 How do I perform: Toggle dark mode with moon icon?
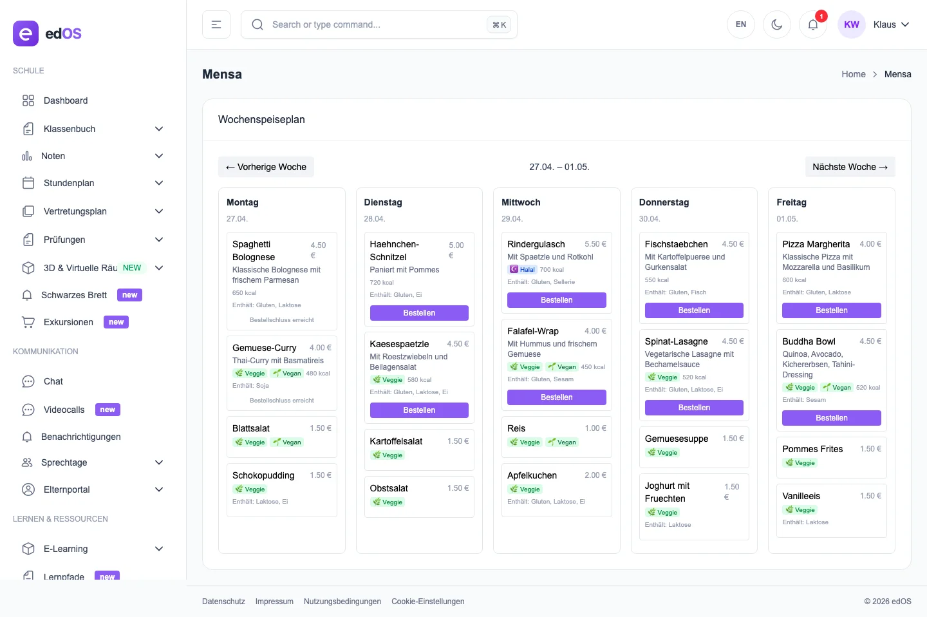776,24
